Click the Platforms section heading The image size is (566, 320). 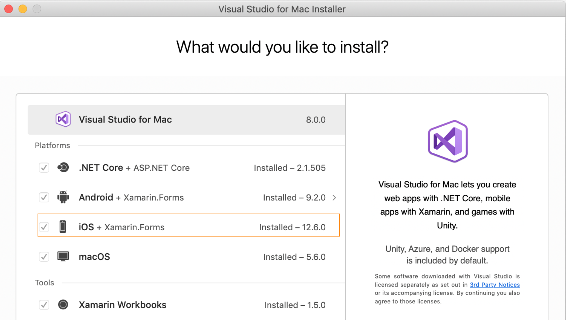coord(52,146)
